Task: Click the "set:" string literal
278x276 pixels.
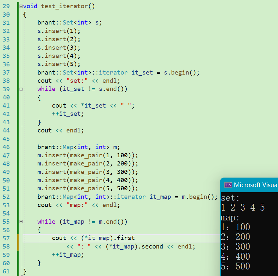Action: pos(77,81)
